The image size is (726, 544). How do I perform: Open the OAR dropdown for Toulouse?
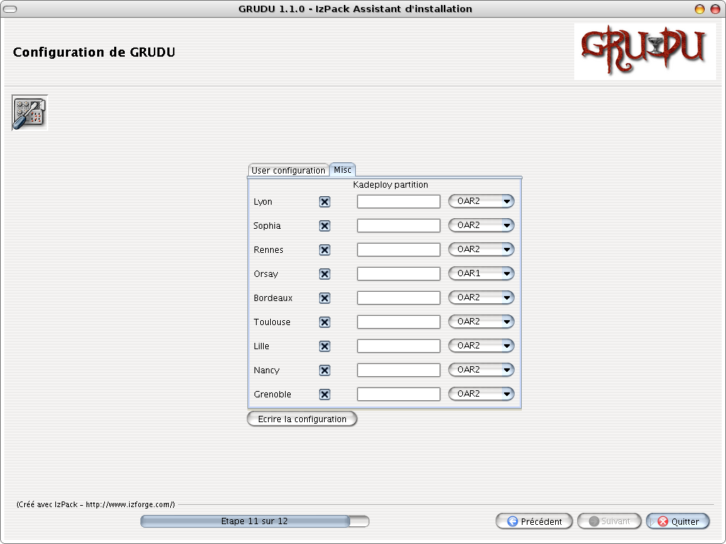tap(481, 322)
